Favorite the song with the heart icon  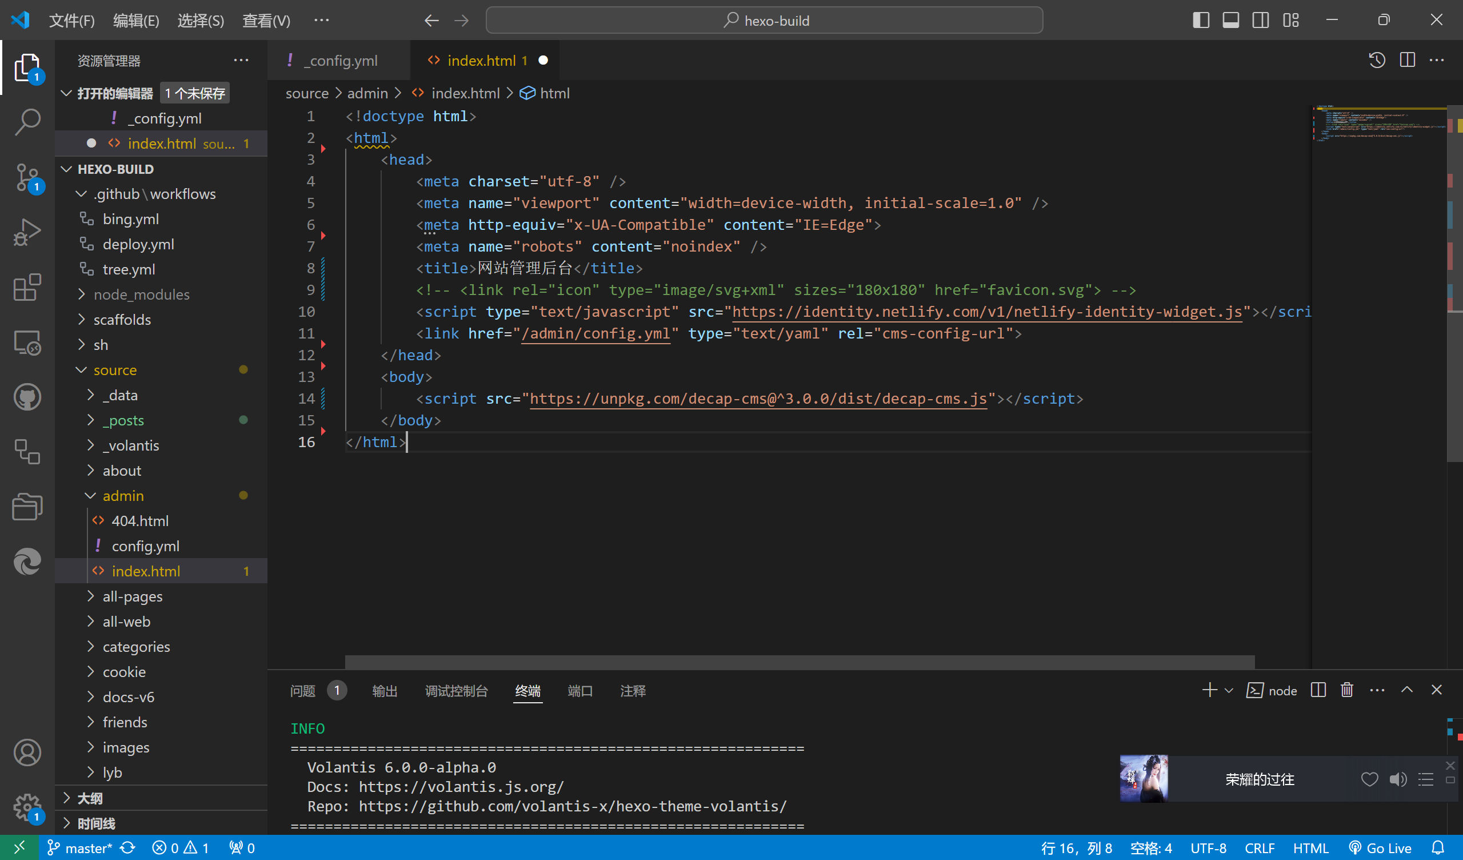[x=1369, y=779]
